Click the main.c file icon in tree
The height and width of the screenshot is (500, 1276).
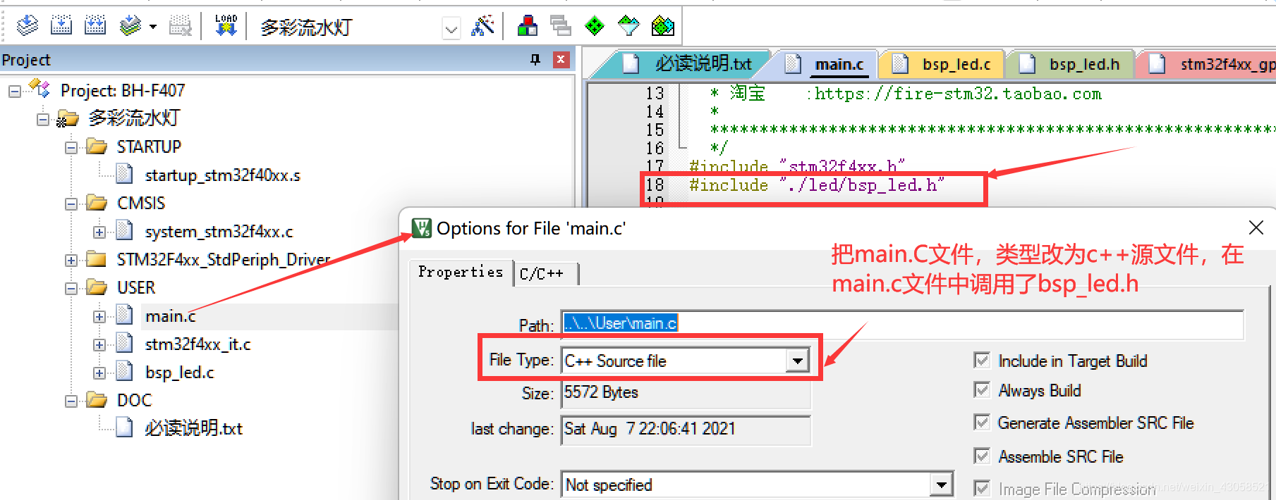[x=125, y=315]
